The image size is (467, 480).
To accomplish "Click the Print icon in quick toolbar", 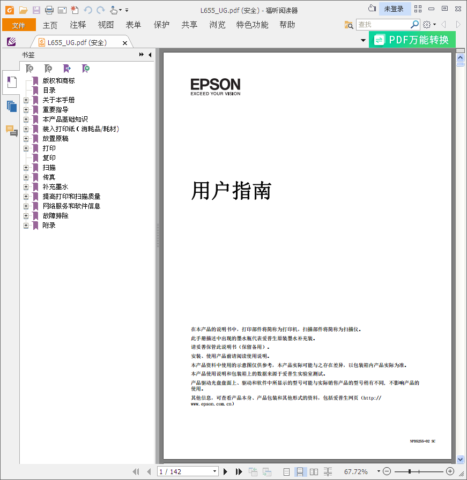I will click(49, 10).
